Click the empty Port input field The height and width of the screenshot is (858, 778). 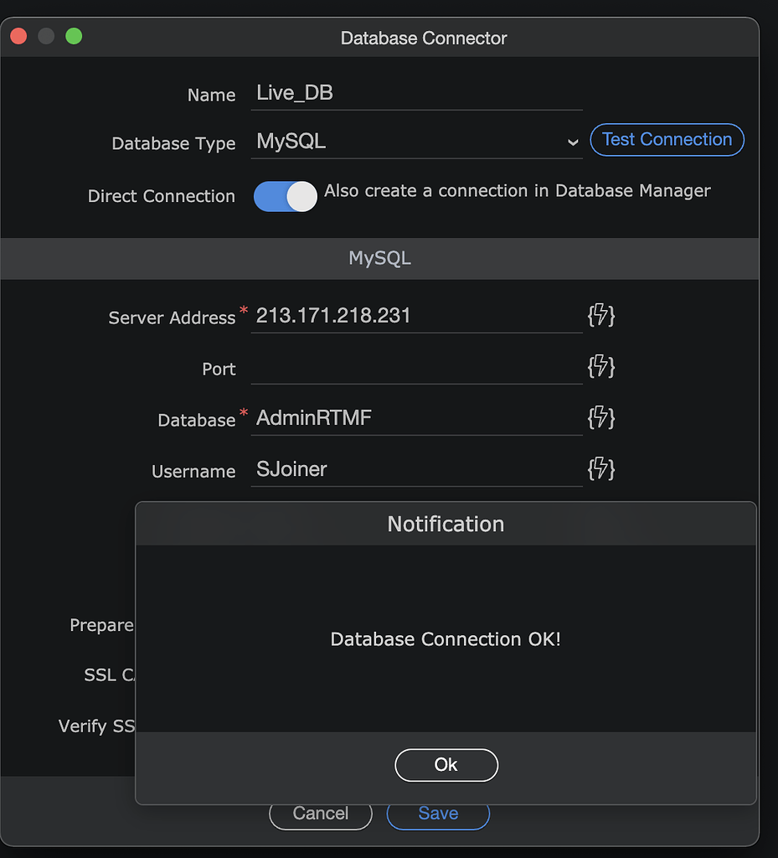pyautogui.click(x=416, y=367)
